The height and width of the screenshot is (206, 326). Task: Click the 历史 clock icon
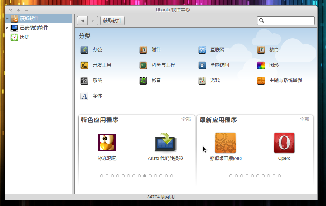point(14,37)
